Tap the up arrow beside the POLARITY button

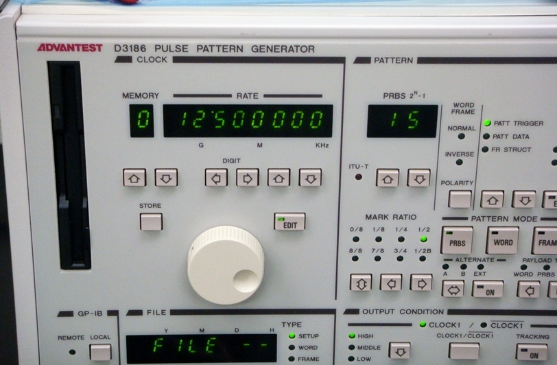click(x=492, y=200)
